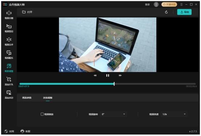The height and width of the screenshot is (136, 201).
Task: Click the Open file button
Action: tap(27, 12)
